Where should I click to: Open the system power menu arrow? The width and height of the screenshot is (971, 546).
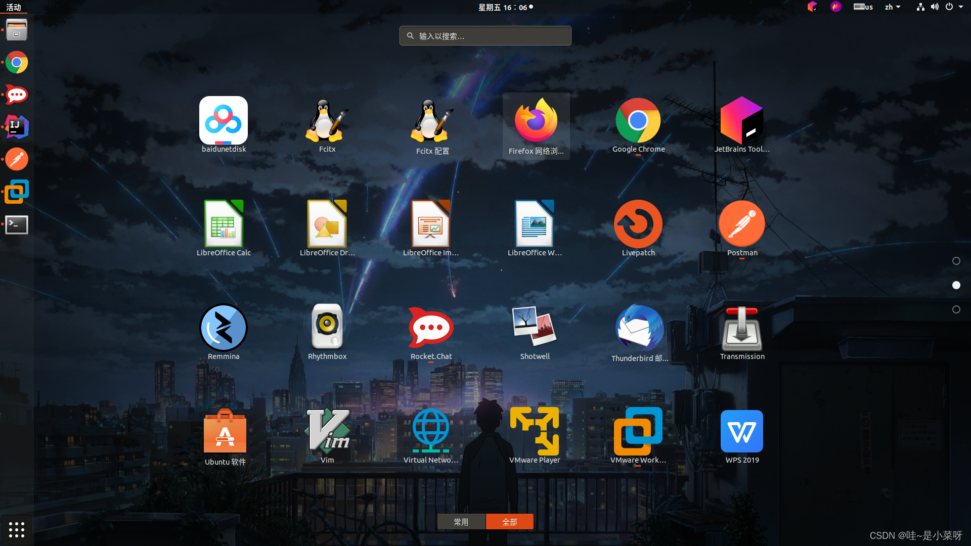[961, 7]
